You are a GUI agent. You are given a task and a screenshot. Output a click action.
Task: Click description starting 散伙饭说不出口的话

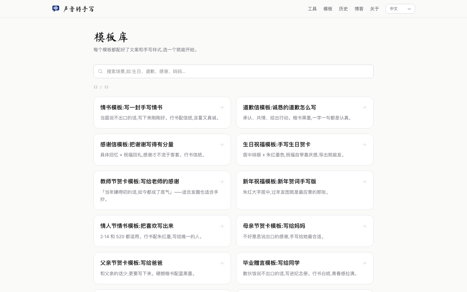[301, 274]
